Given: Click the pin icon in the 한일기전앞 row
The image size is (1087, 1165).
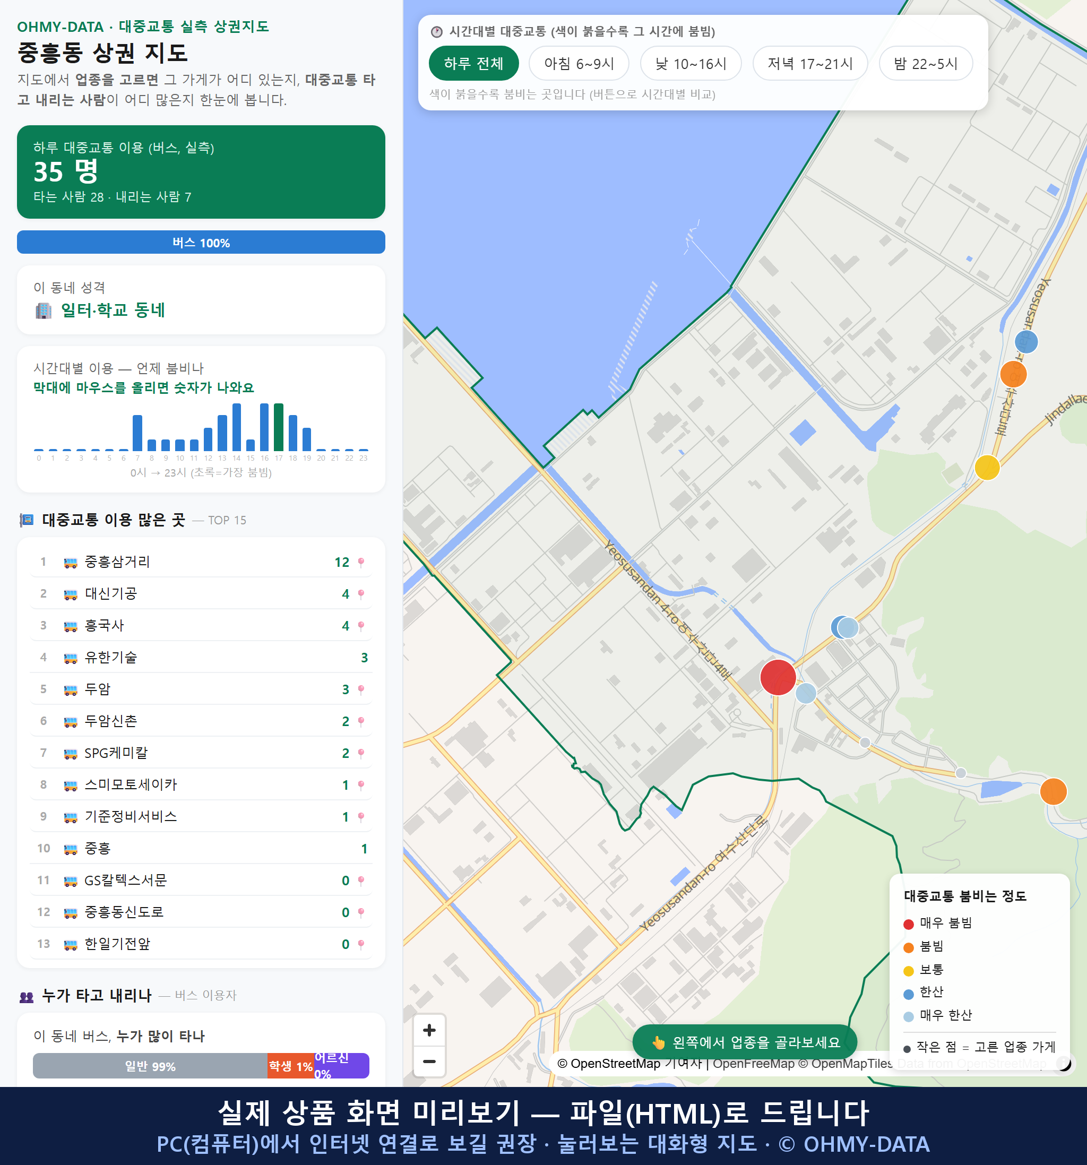Looking at the screenshot, I should coord(361,945).
